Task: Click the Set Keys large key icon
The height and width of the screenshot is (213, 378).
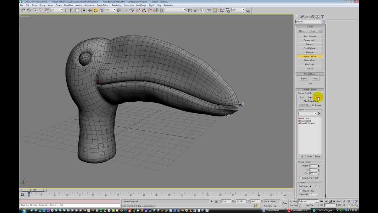Action: click(285, 203)
